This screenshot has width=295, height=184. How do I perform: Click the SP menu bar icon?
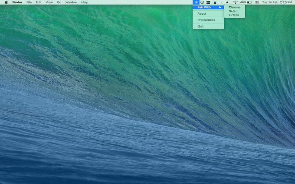196,2
